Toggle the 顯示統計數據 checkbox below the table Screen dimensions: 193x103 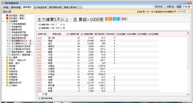coord(39,98)
